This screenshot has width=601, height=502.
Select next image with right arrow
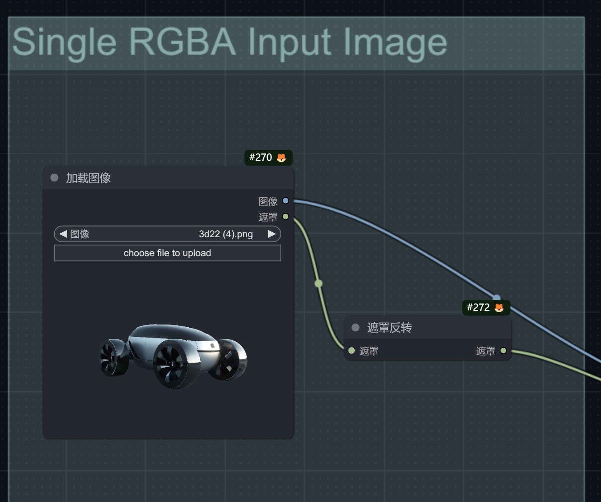(272, 234)
